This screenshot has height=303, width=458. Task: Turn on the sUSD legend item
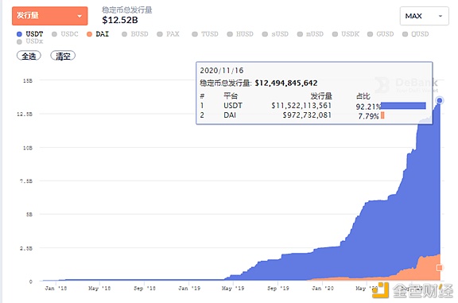pos(275,34)
